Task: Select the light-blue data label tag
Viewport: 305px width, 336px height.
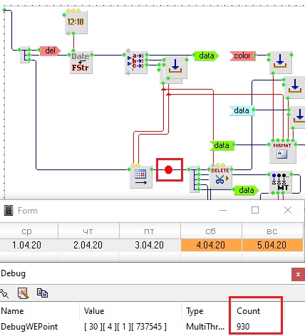Action: [242, 110]
